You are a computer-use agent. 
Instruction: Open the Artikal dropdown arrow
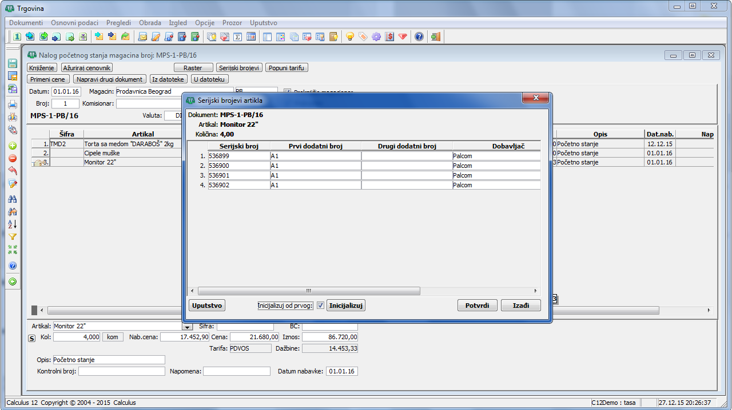187,327
